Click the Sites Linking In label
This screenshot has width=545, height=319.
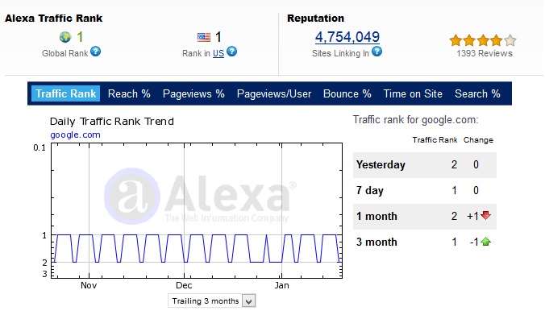(340, 53)
